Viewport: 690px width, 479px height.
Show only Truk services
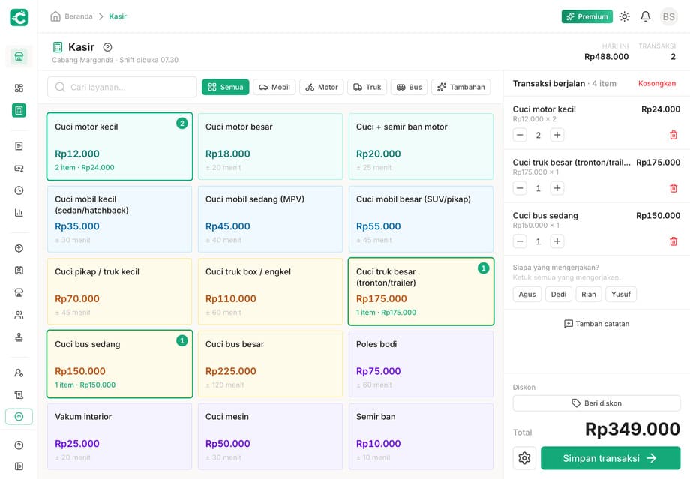(x=367, y=87)
